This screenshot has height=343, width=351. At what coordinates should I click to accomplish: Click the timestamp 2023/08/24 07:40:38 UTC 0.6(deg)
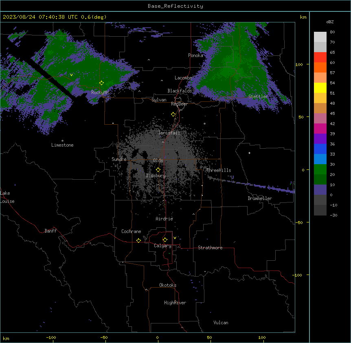55,17
